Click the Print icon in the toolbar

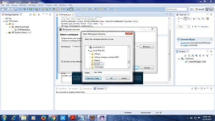point(16,9)
